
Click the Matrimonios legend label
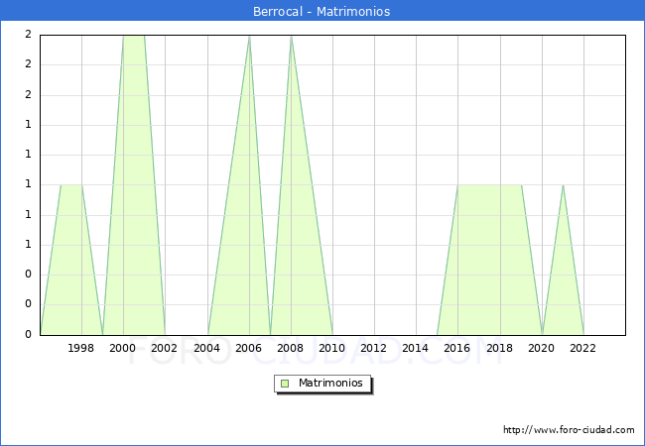(330, 383)
